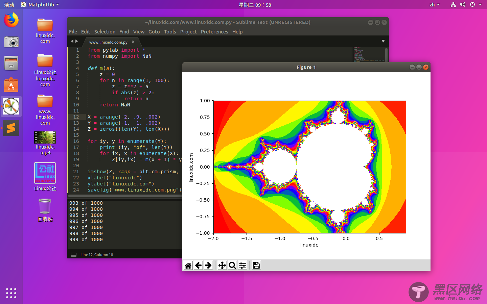Click the "return NaN" code line
The height and width of the screenshot is (304, 487).
coord(115,105)
